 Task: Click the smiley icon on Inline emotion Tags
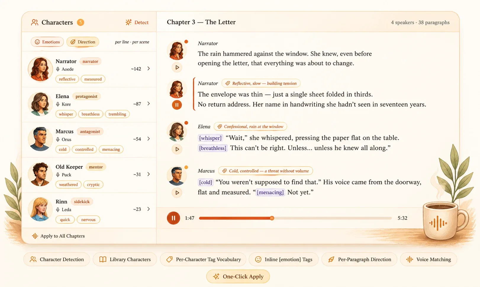pos(259,259)
